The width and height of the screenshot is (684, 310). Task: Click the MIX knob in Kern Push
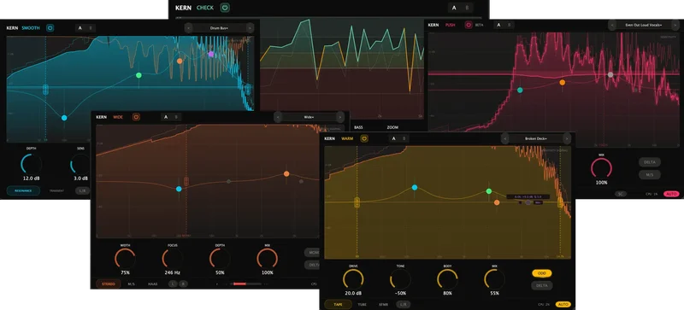click(x=602, y=168)
